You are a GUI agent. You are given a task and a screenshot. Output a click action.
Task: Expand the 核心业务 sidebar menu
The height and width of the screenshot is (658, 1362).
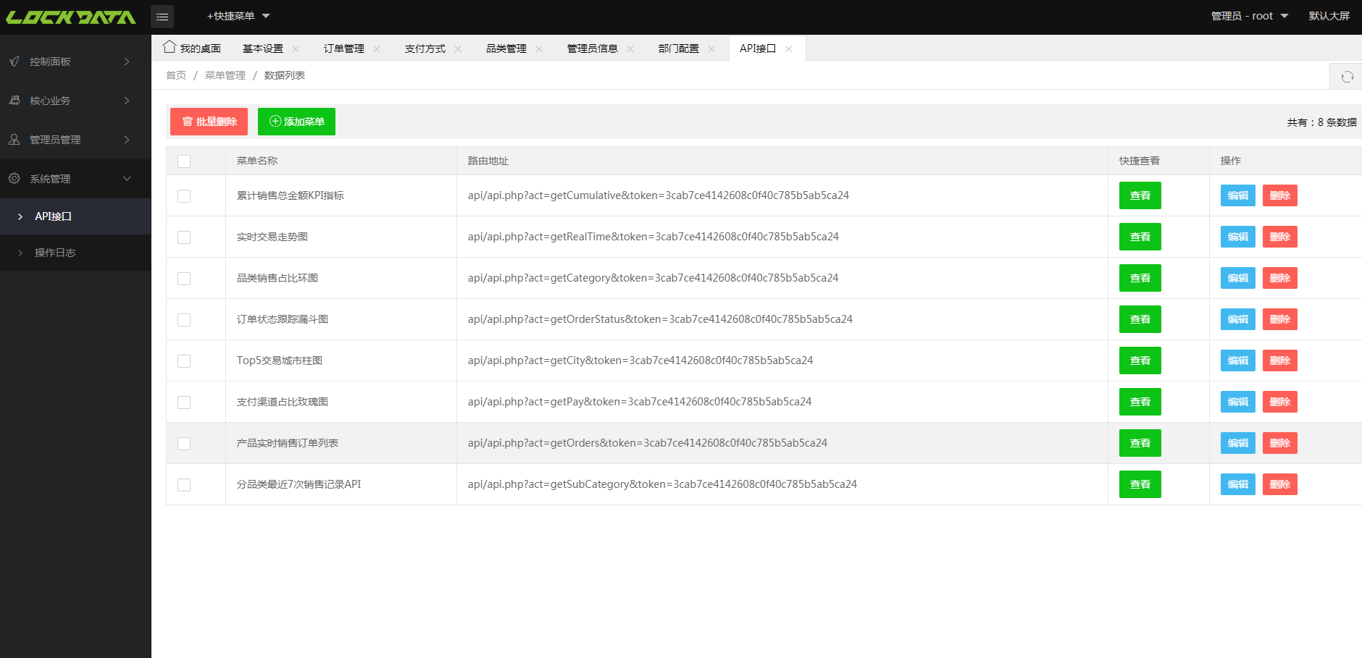75,101
